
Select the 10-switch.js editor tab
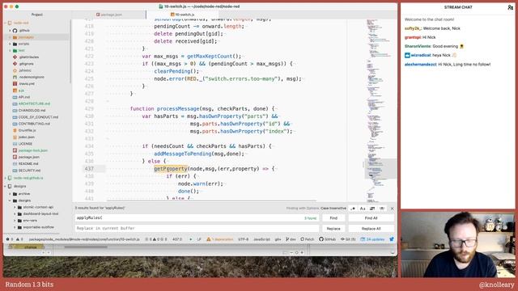(182, 15)
